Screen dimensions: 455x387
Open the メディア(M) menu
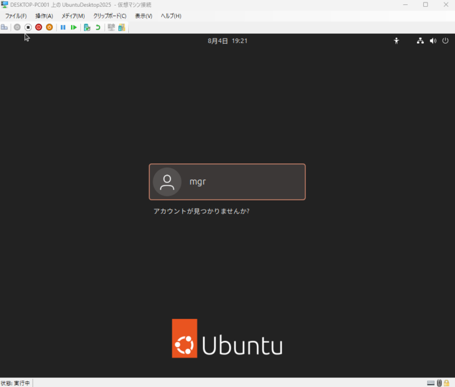tap(73, 16)
